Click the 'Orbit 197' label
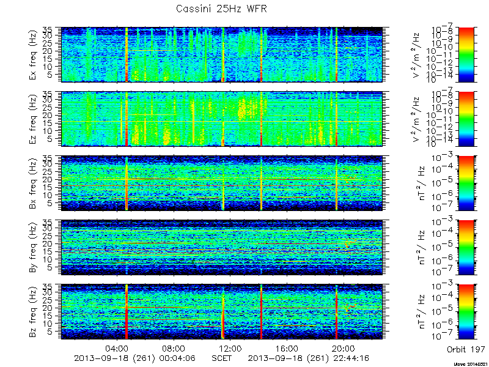The width and height of the screenshot is (489, 367). click(466, 349)
